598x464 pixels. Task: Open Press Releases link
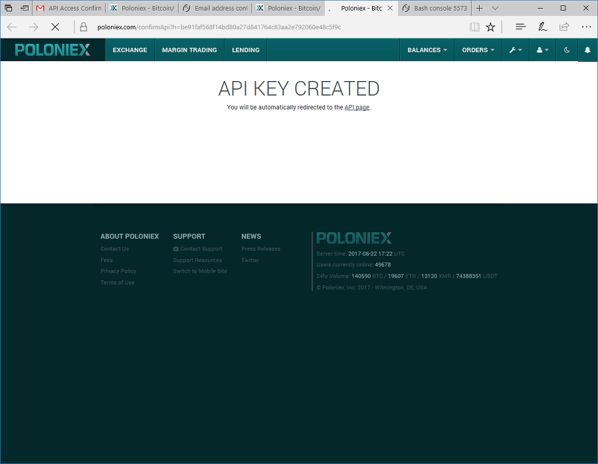pyautogui.click(x=261, y=249)
